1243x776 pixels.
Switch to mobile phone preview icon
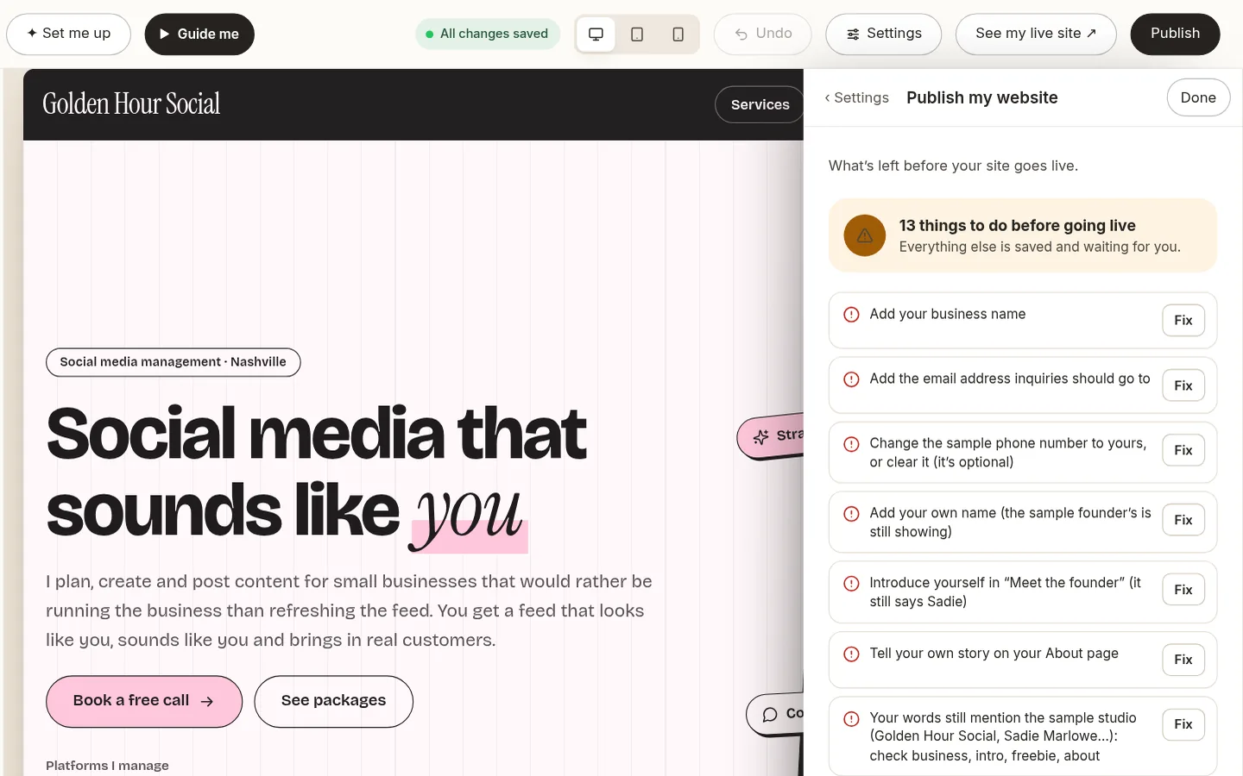pyautogui.click(x=678, y=34)
